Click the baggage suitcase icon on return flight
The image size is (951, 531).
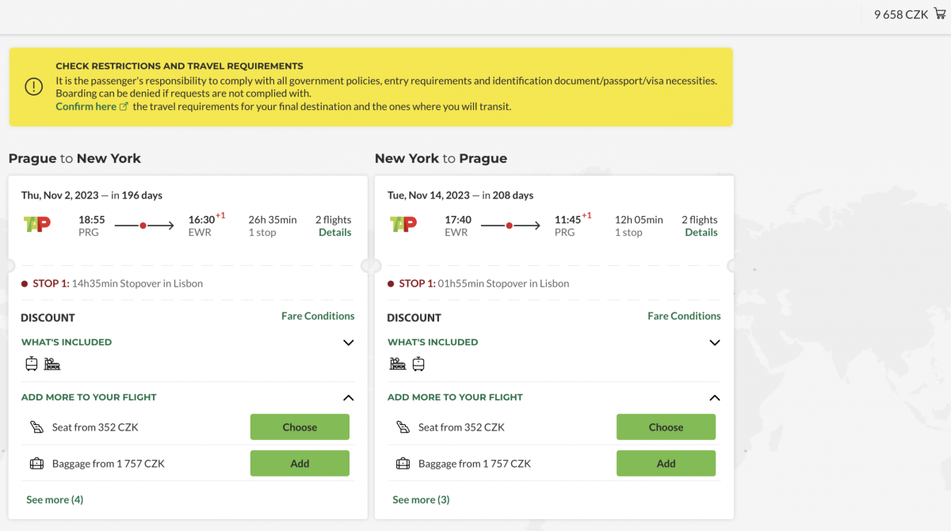point(403,464)
